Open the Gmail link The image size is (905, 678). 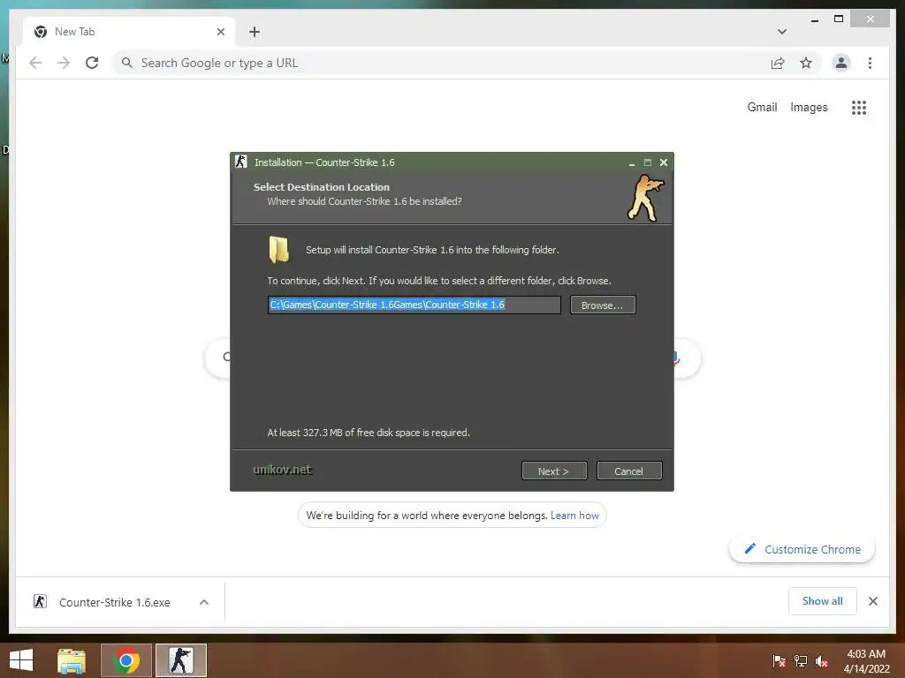762,107
